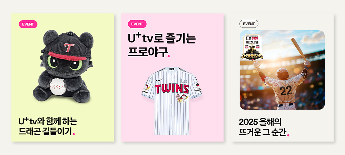
Task: Click the plush dragon's green left eye
Action: [x=52, y=62]
